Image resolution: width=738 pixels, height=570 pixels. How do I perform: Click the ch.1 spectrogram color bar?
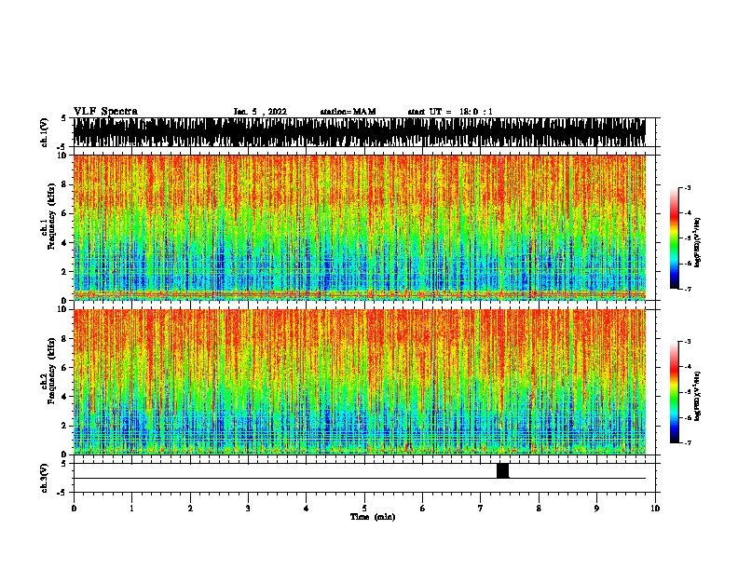675,238
